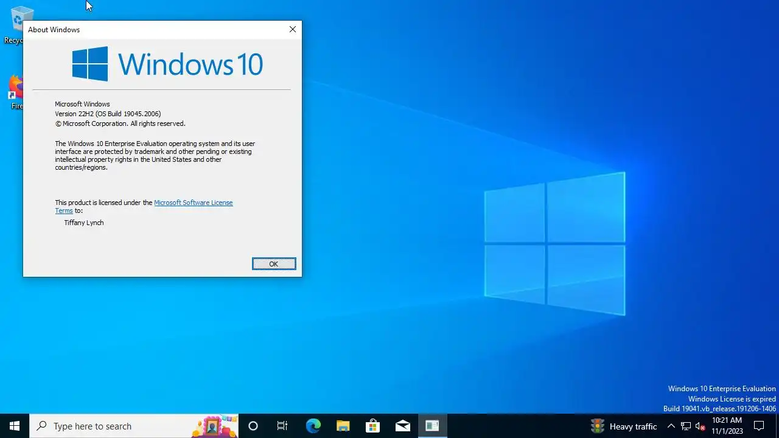Open Cortana from the taskbar
The width and height of the screenshot is (779, 438).
253,426
